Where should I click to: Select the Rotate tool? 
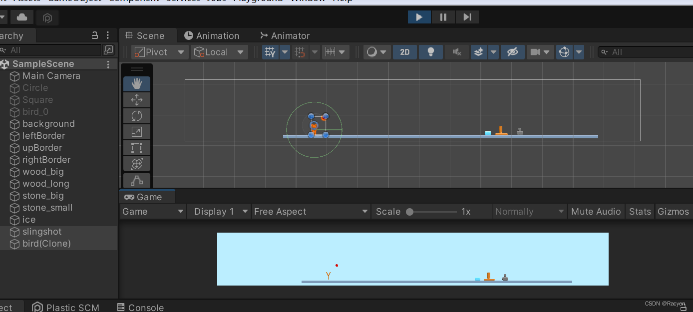click(x=136, y=115)
